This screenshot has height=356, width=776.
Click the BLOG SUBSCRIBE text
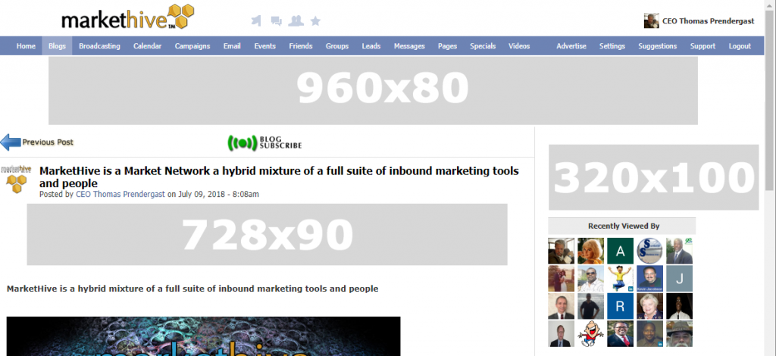coord(280,142)
